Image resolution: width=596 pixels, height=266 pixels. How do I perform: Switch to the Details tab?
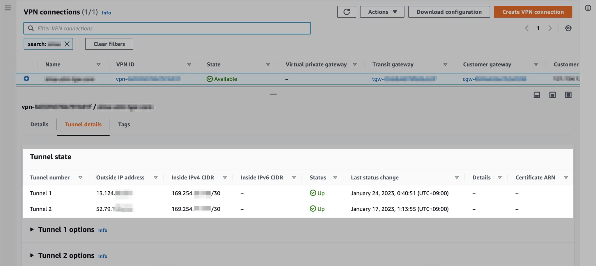pos(39,124)
